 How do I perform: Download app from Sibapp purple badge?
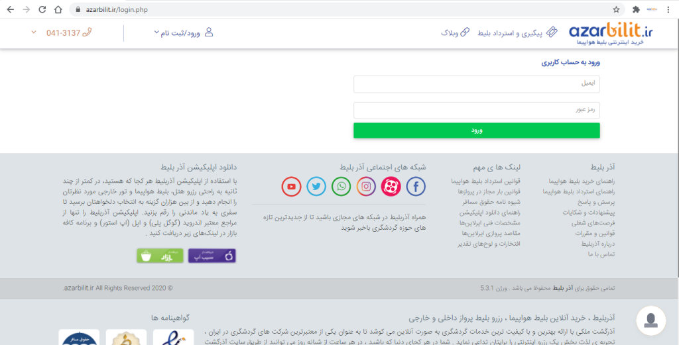point(212,256)
